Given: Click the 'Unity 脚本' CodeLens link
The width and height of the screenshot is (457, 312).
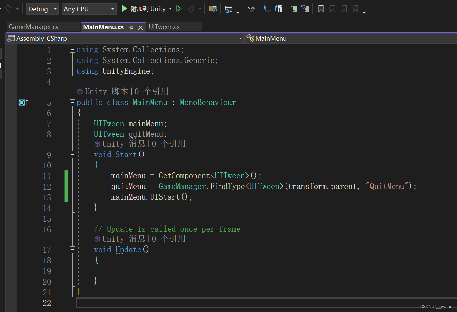Looking at the screenshot, I should (x=107, y=92).
